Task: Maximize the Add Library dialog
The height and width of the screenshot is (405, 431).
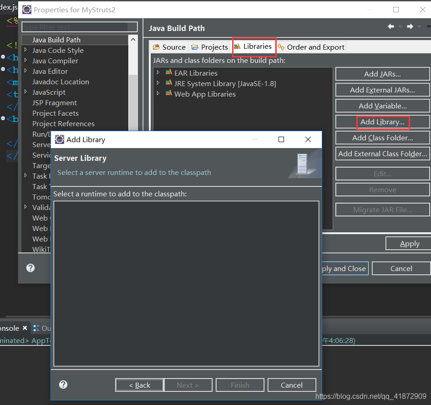Action: point(281,139)
